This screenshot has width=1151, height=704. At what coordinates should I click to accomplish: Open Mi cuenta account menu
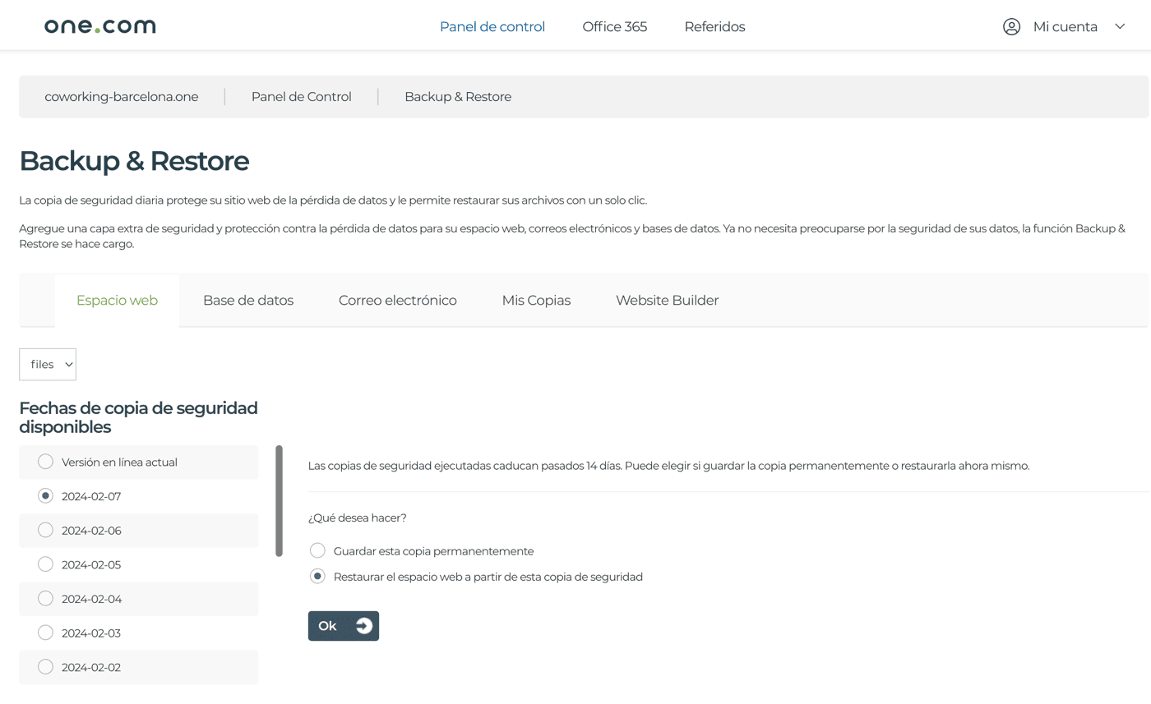(1065, 26)
